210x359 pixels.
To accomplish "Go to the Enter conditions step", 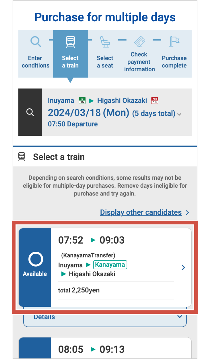I will (x=35, y=62).
